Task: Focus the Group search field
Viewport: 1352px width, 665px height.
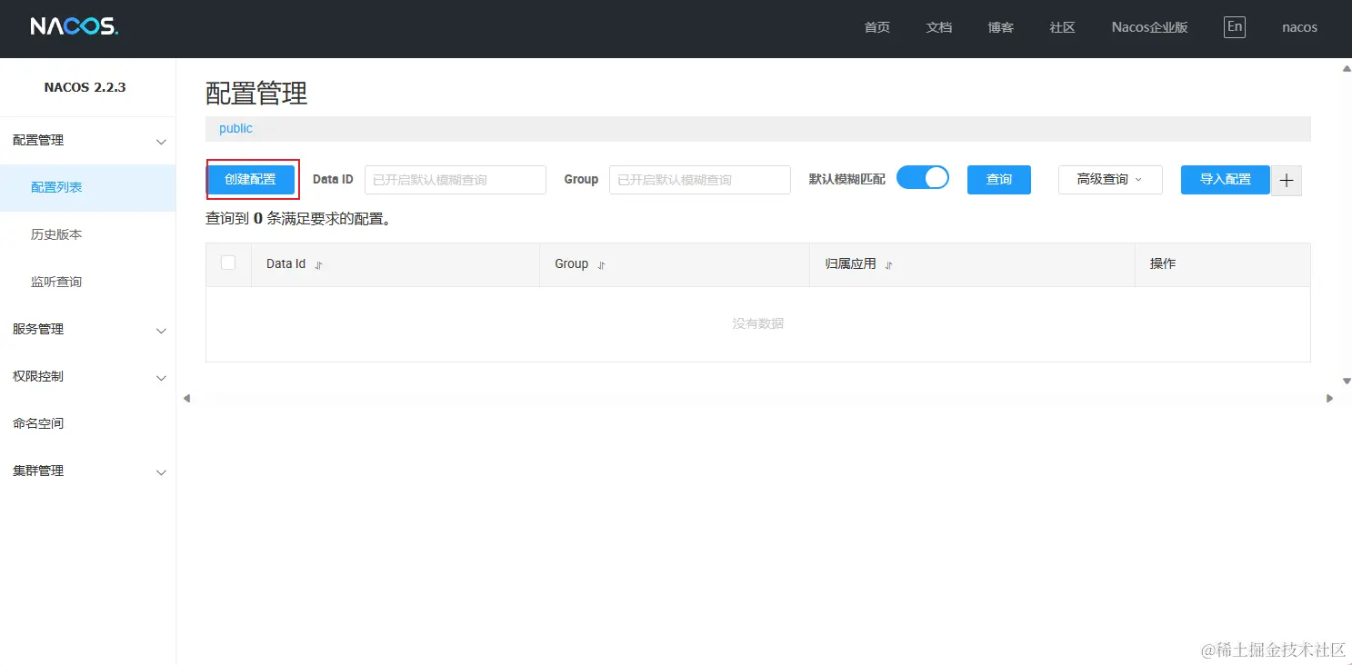Action: coord(700,180)
